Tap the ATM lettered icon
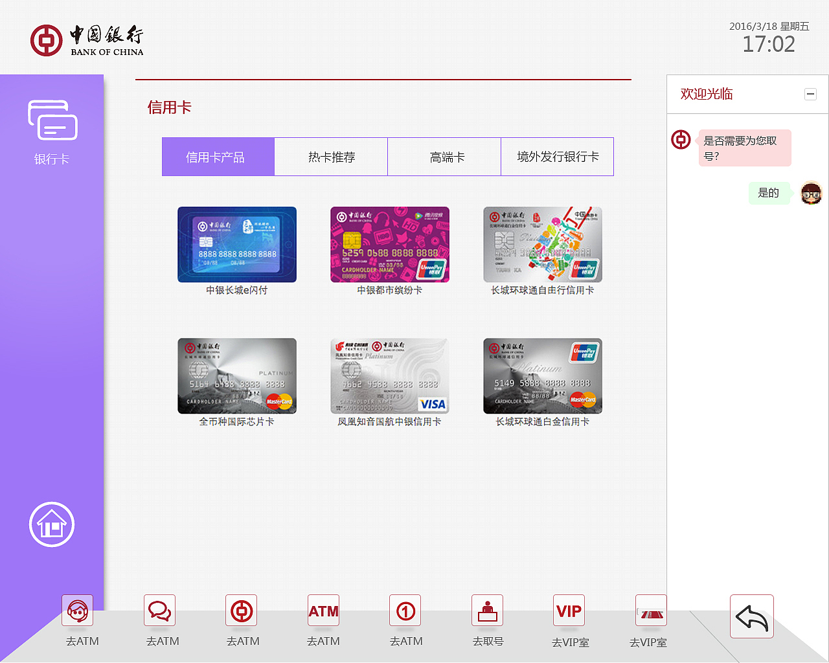The width and height of the screenshot is (829, 663). [x=324, y=611]
